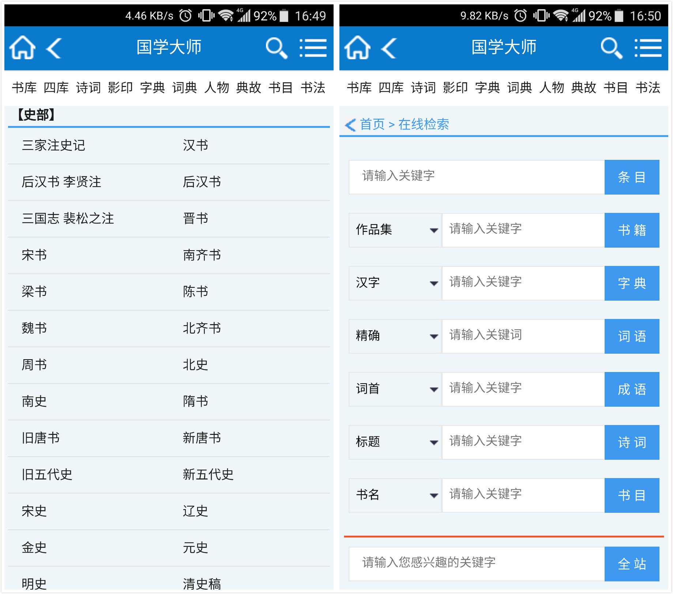The width and height of the screenshot is (673, 594).
Task: Select 诗词 tab in left screen nav
Action: [89, 88]
